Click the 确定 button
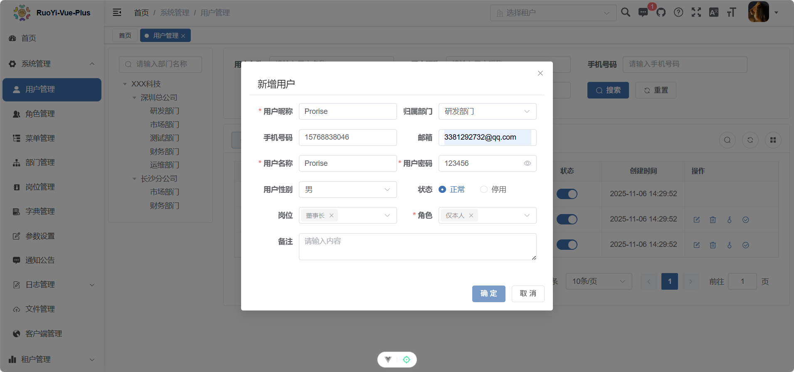 point(488,293)
